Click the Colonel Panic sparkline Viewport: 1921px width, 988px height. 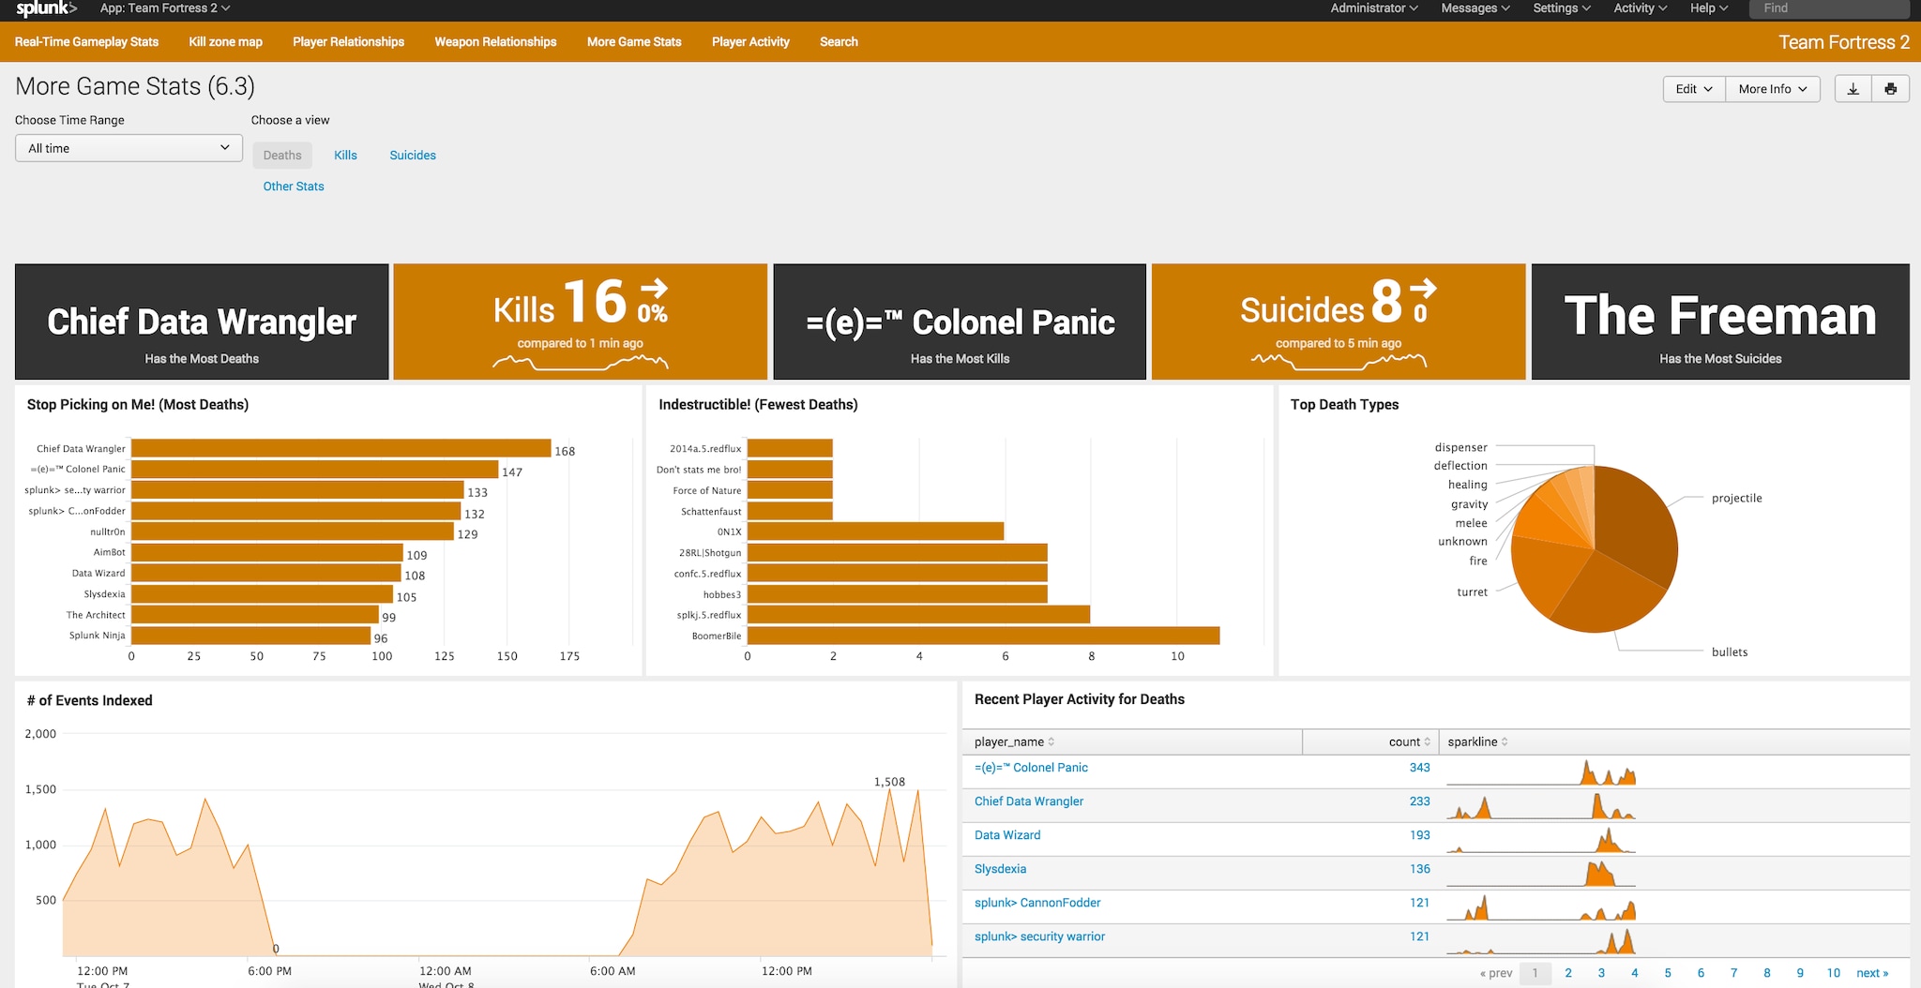click(x=1541, y=772)
